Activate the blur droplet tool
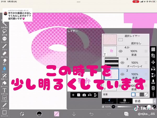Screen dimensions: 157x118 [4, 69]
